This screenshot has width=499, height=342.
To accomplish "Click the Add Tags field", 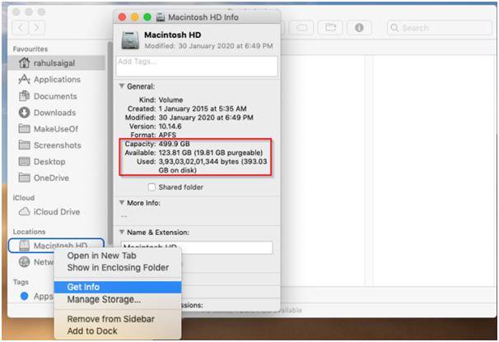I will pos(197,66).
